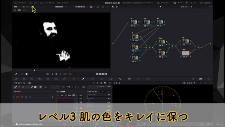The width and height of the screenshot is (225, 127).
Task: Select the タイト falloff mode
Action: [x=77, y=87]
